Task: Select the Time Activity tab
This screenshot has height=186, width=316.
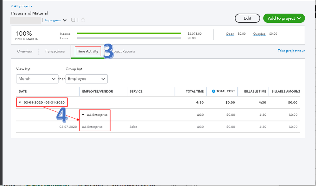Action: click(88, 51)
